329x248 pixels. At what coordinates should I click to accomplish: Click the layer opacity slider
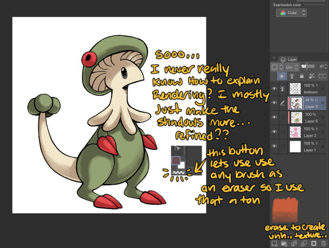308,66
